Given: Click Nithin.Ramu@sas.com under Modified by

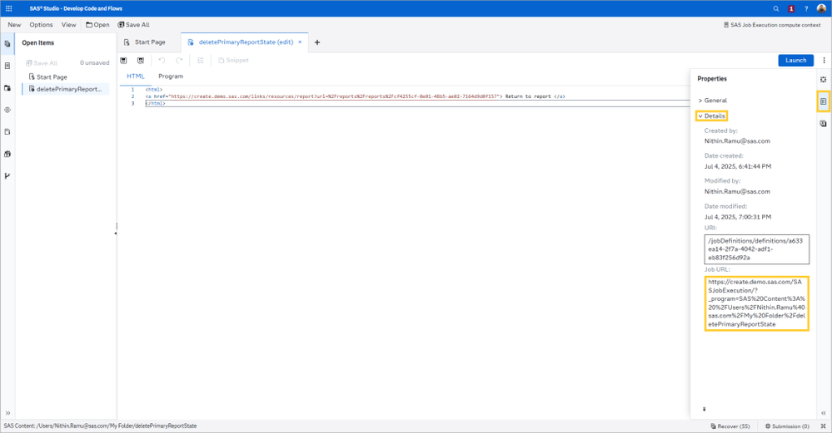Looking at the screenshot, I should pyautogui.click(x=737, y=192).
